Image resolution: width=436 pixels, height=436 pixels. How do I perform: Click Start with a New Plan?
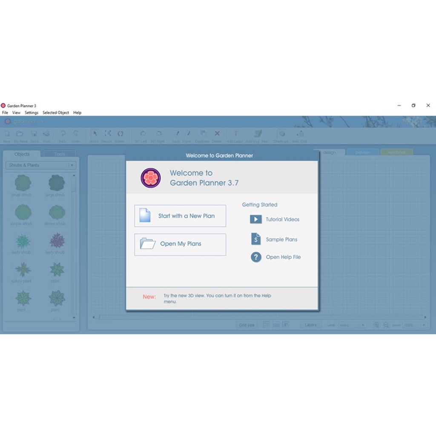click(180, 216)
